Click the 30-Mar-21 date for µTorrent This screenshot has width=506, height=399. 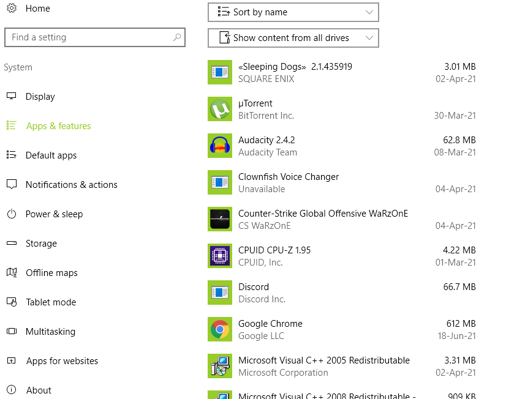(455, 116)
